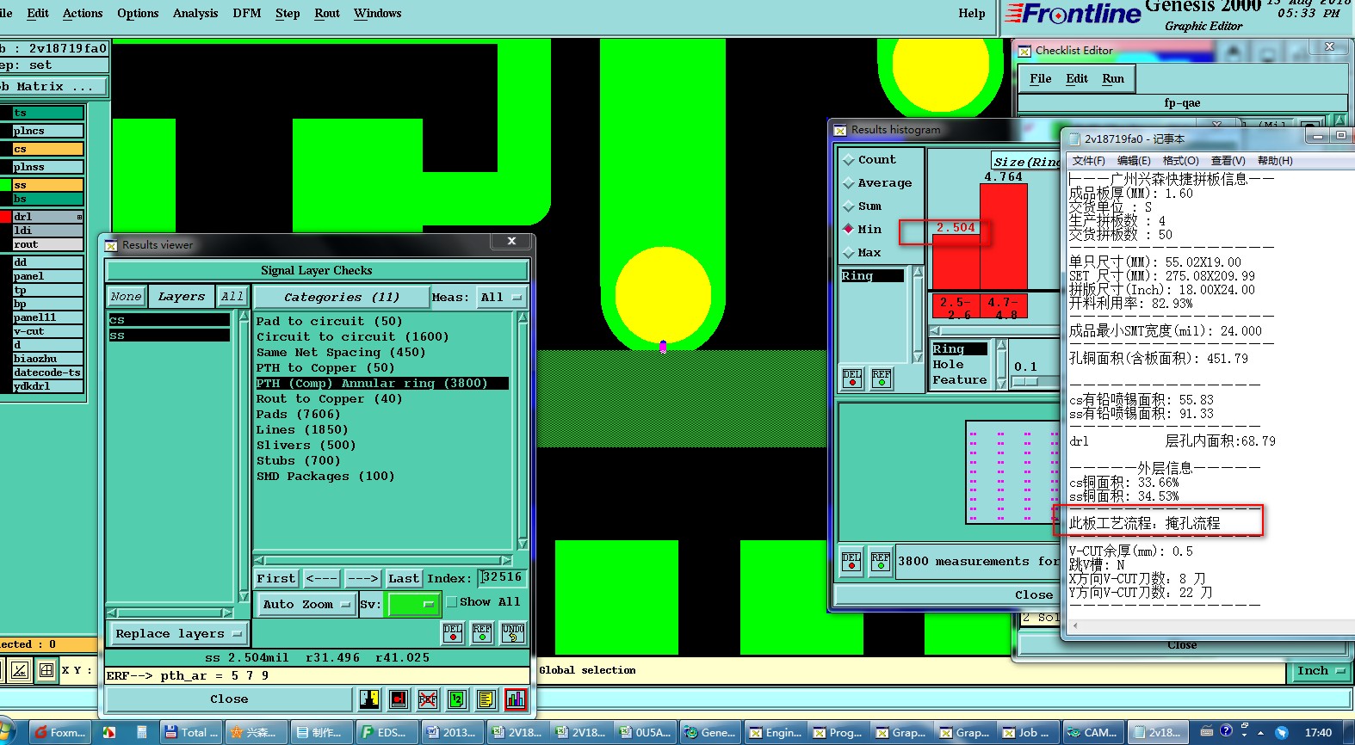Click the First result button

(275, 579)
